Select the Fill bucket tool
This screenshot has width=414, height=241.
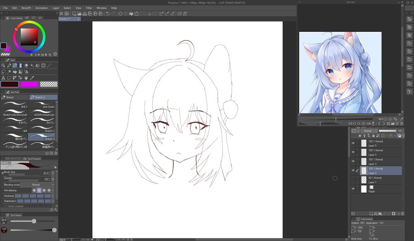(x=15, y=72)
